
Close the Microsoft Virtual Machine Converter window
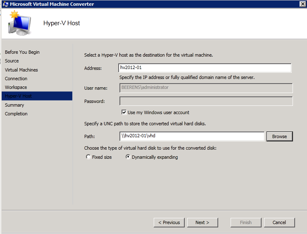pyautogui.click(x=302, y=4)
